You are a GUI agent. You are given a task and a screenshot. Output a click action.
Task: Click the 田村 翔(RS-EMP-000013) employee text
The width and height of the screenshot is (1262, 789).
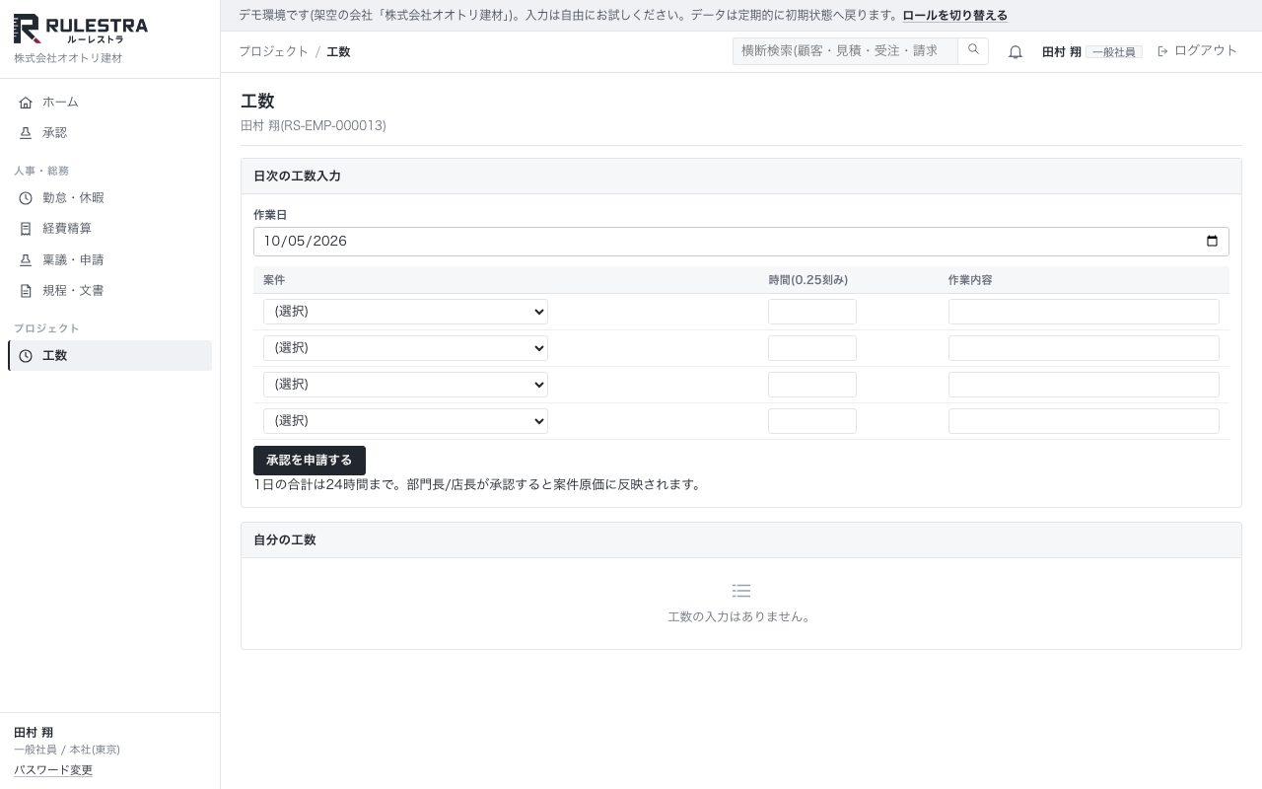pos(314,126)
